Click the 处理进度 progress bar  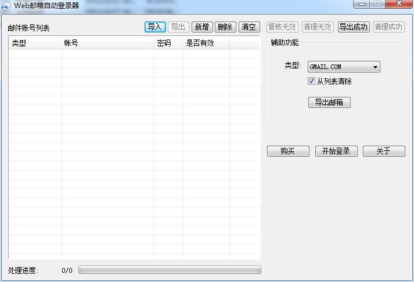[170, 270]
